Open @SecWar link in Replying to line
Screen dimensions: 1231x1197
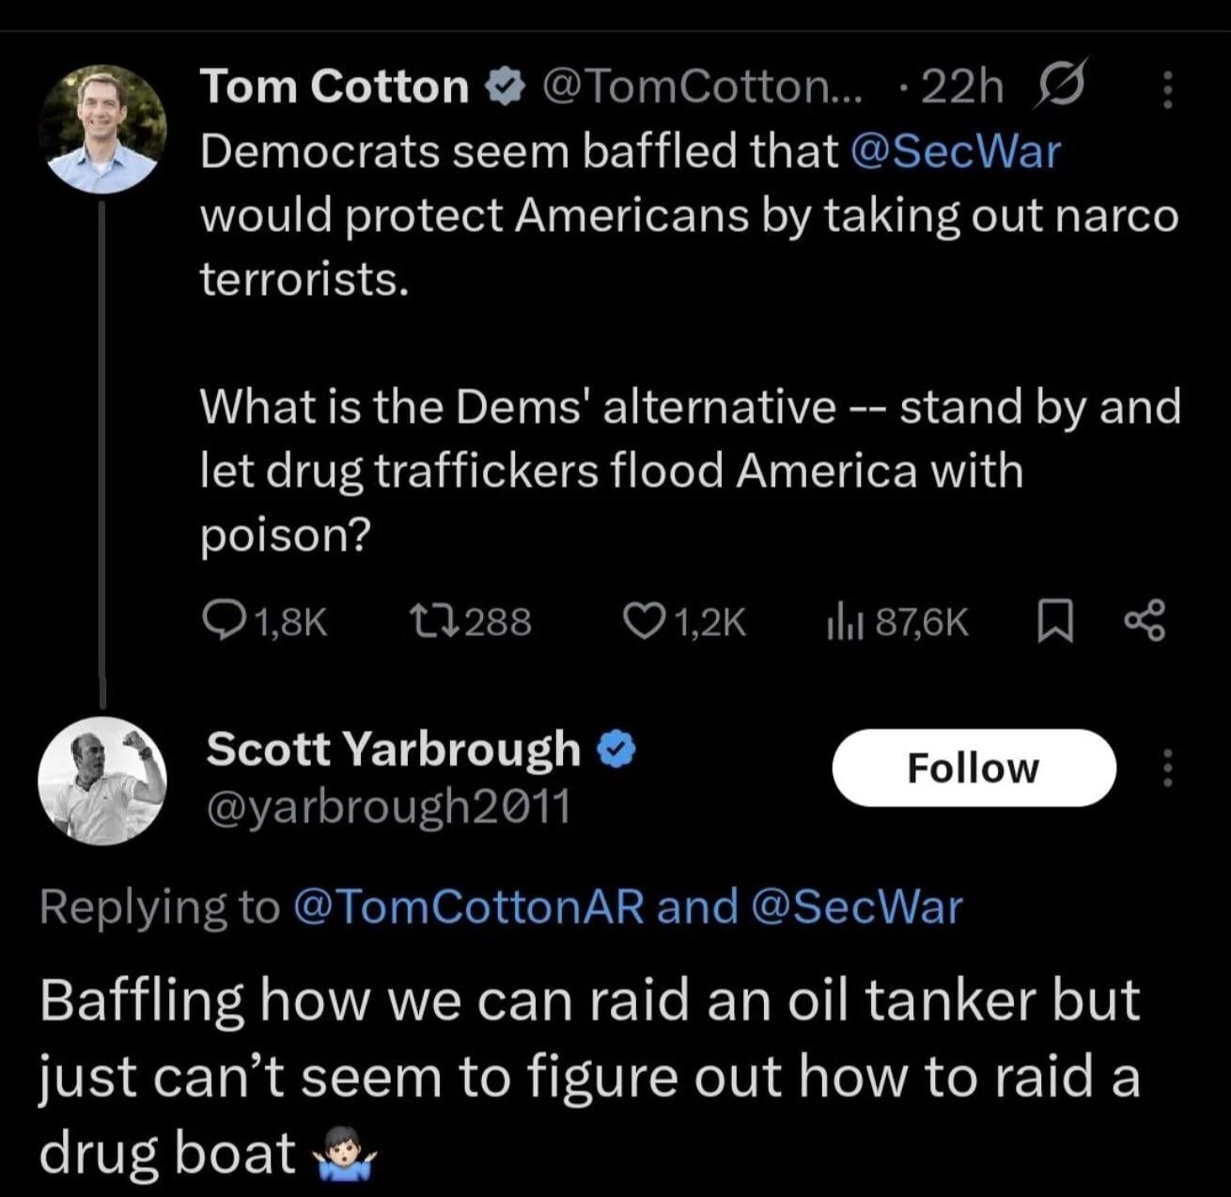(857, 907)
